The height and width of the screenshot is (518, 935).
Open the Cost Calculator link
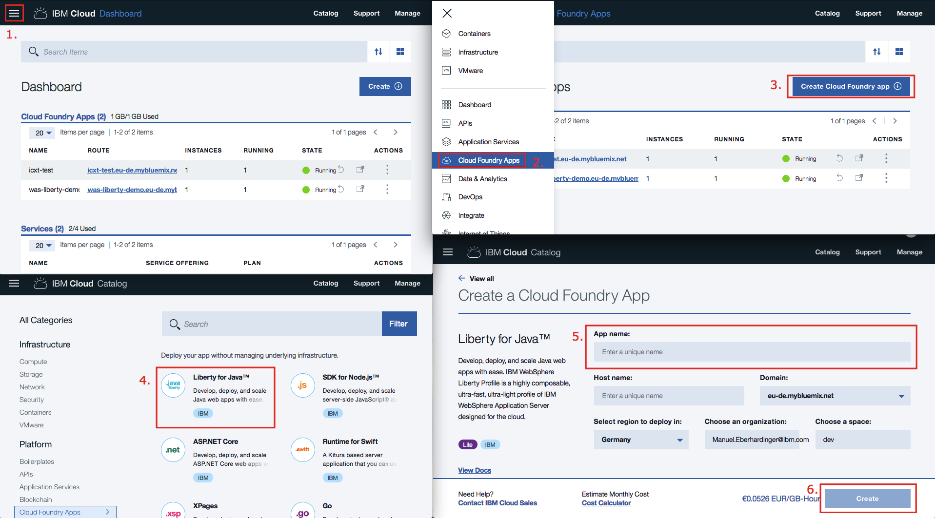pyautogui.click(x=606, y=503)
